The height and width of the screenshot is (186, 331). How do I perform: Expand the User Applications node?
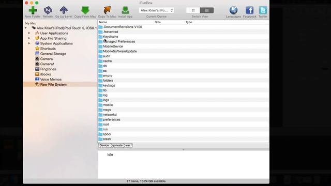click(29, 33)
